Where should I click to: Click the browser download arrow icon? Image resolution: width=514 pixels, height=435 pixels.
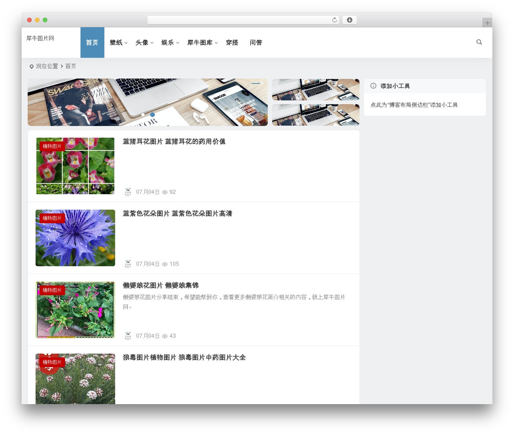click(349, 20)
